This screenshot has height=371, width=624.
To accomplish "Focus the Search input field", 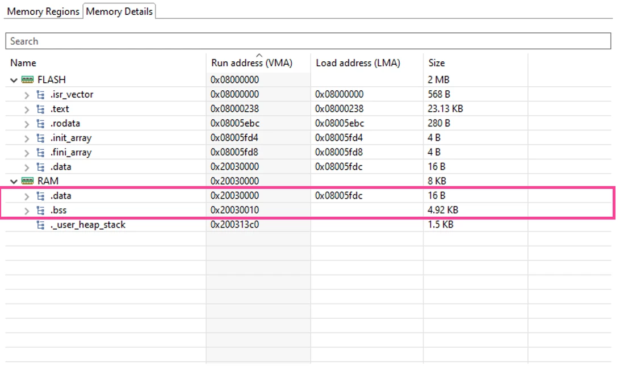I will pyautogui.click(x=308, y=41).
